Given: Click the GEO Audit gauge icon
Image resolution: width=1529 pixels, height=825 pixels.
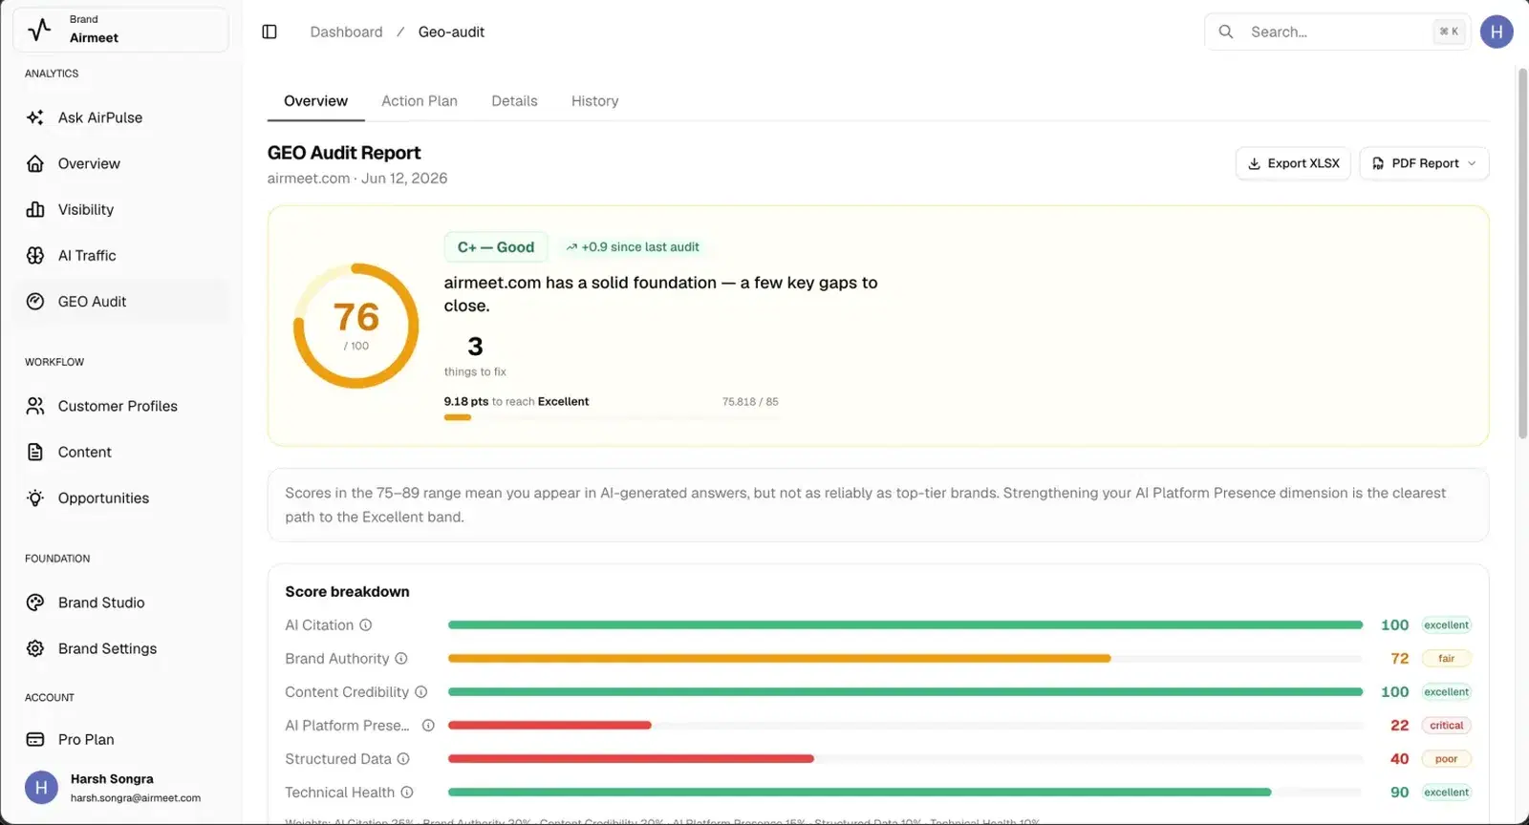Looking at the screenshot, I should tap(35, 301).
